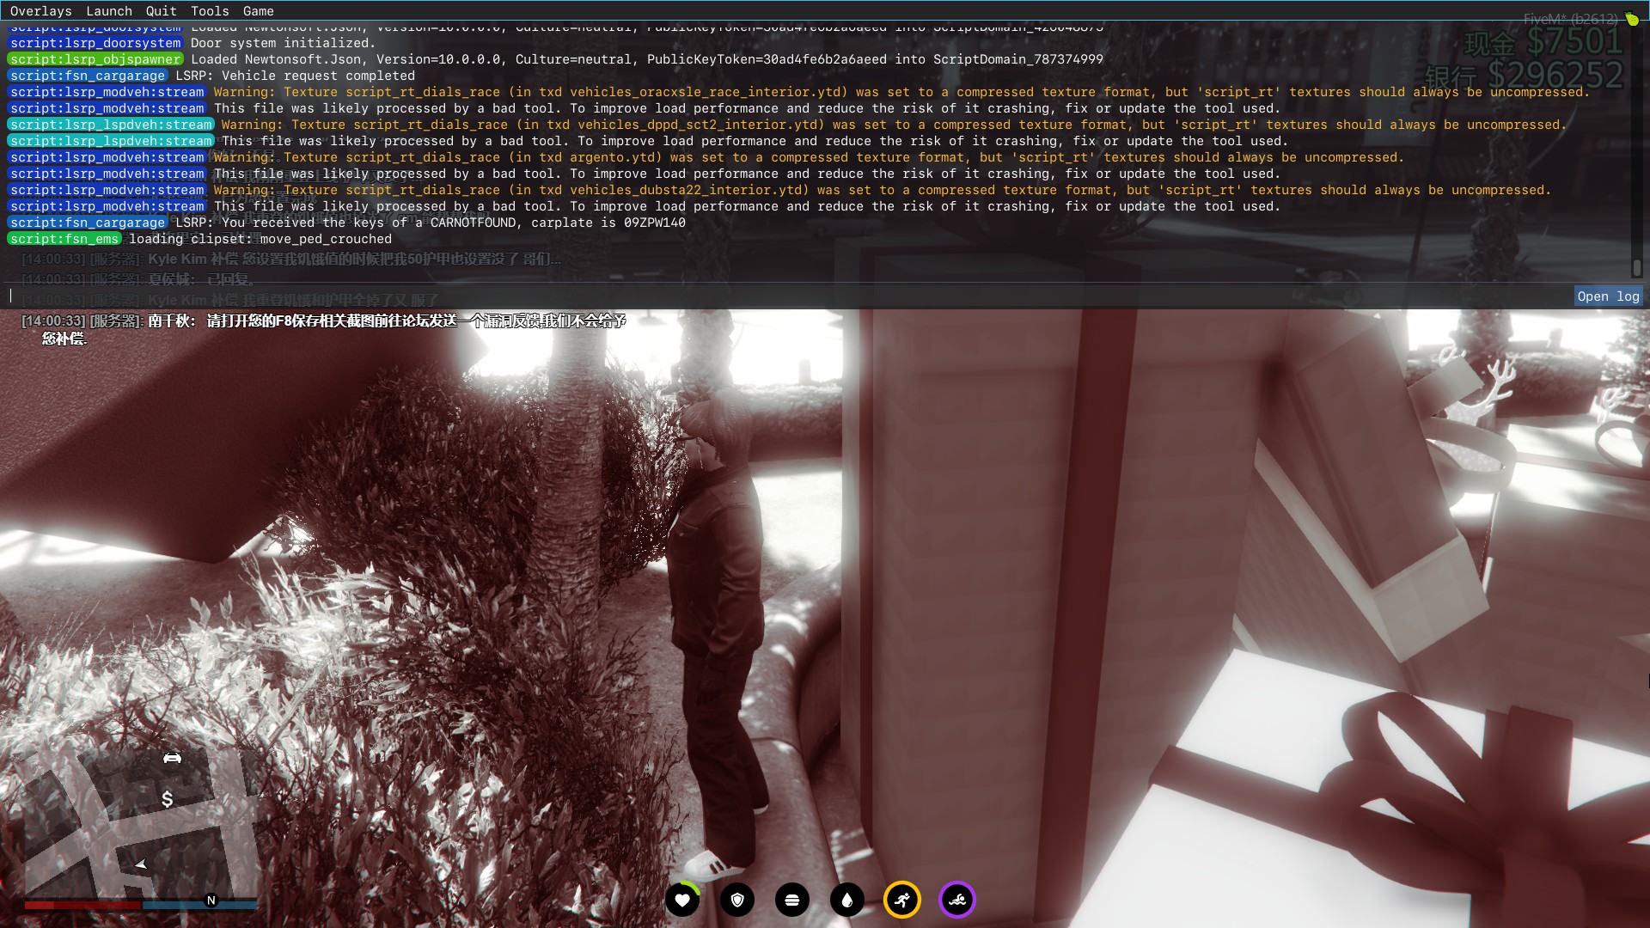
Task: Click the 'Vehicle request completed' log line
Action: 296,76
